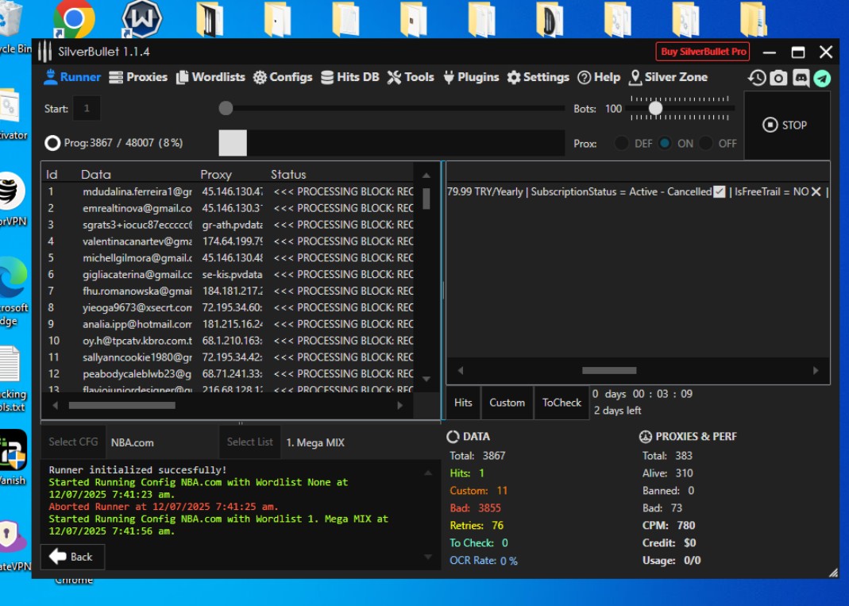Open Hits DB
849x606 pixels.
[349, 78]
